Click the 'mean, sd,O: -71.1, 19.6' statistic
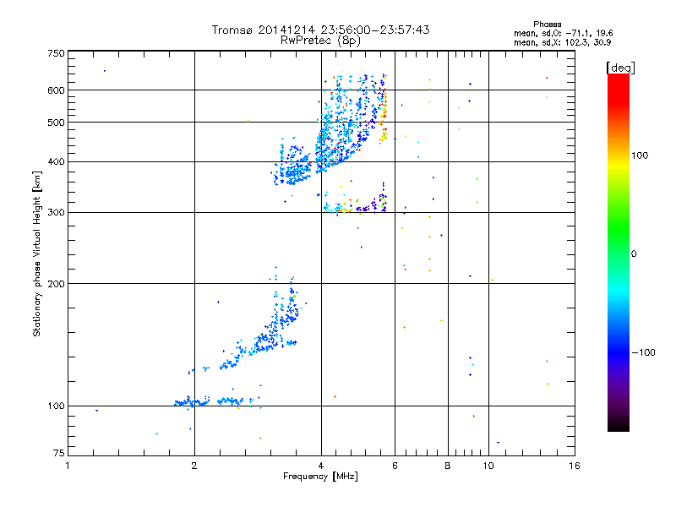Image resolution: width=676 pixels, height=507 pixels. pos(563,33)
